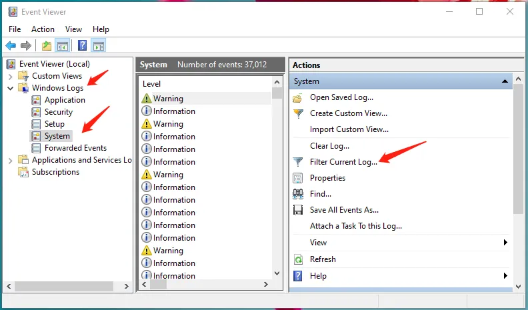Click Open Saved Log... action
528x310 pixels.
(341, 97)
